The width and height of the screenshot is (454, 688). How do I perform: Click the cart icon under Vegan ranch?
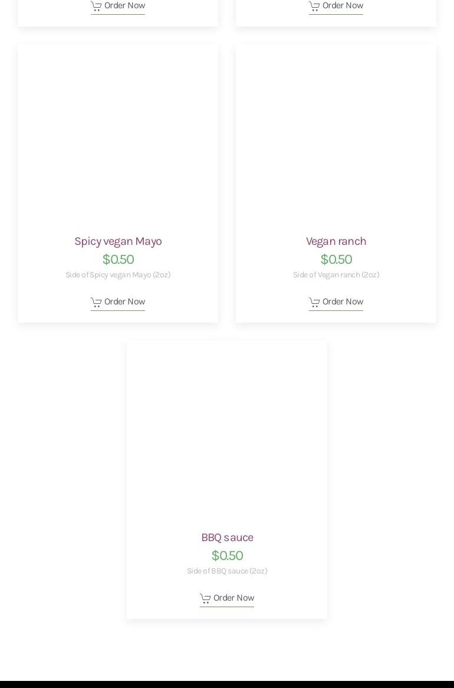pos(314,302)
